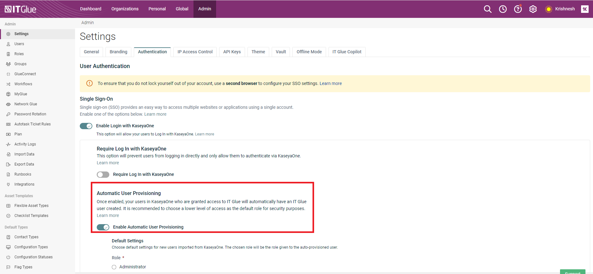Open Learn more under Automatic User Provisioning

[x=108, y=216]
